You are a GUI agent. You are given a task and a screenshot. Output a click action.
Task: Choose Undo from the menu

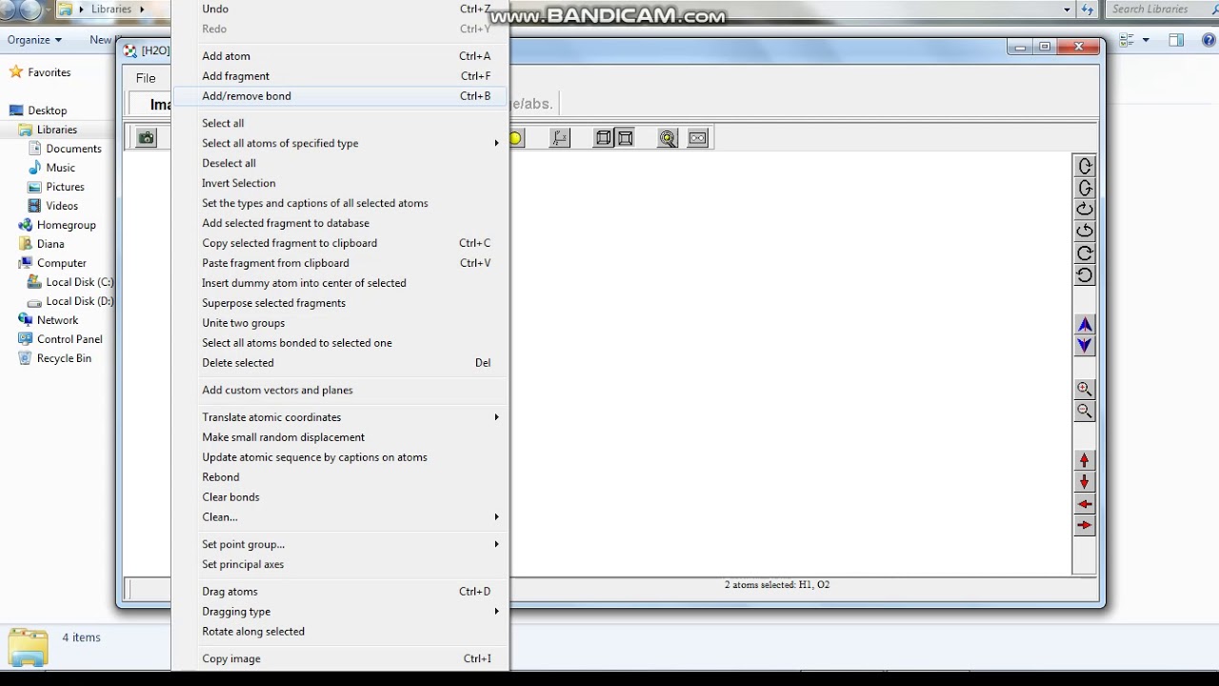tap(341, 9)
